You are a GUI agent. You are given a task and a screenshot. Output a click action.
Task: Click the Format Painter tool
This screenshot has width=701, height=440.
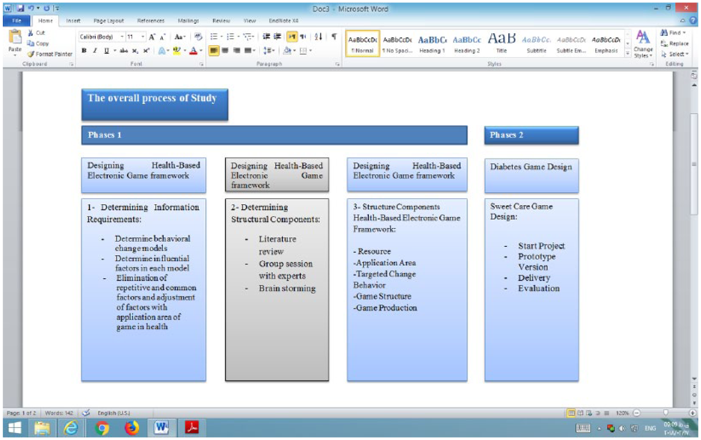(x=50, y=54)
